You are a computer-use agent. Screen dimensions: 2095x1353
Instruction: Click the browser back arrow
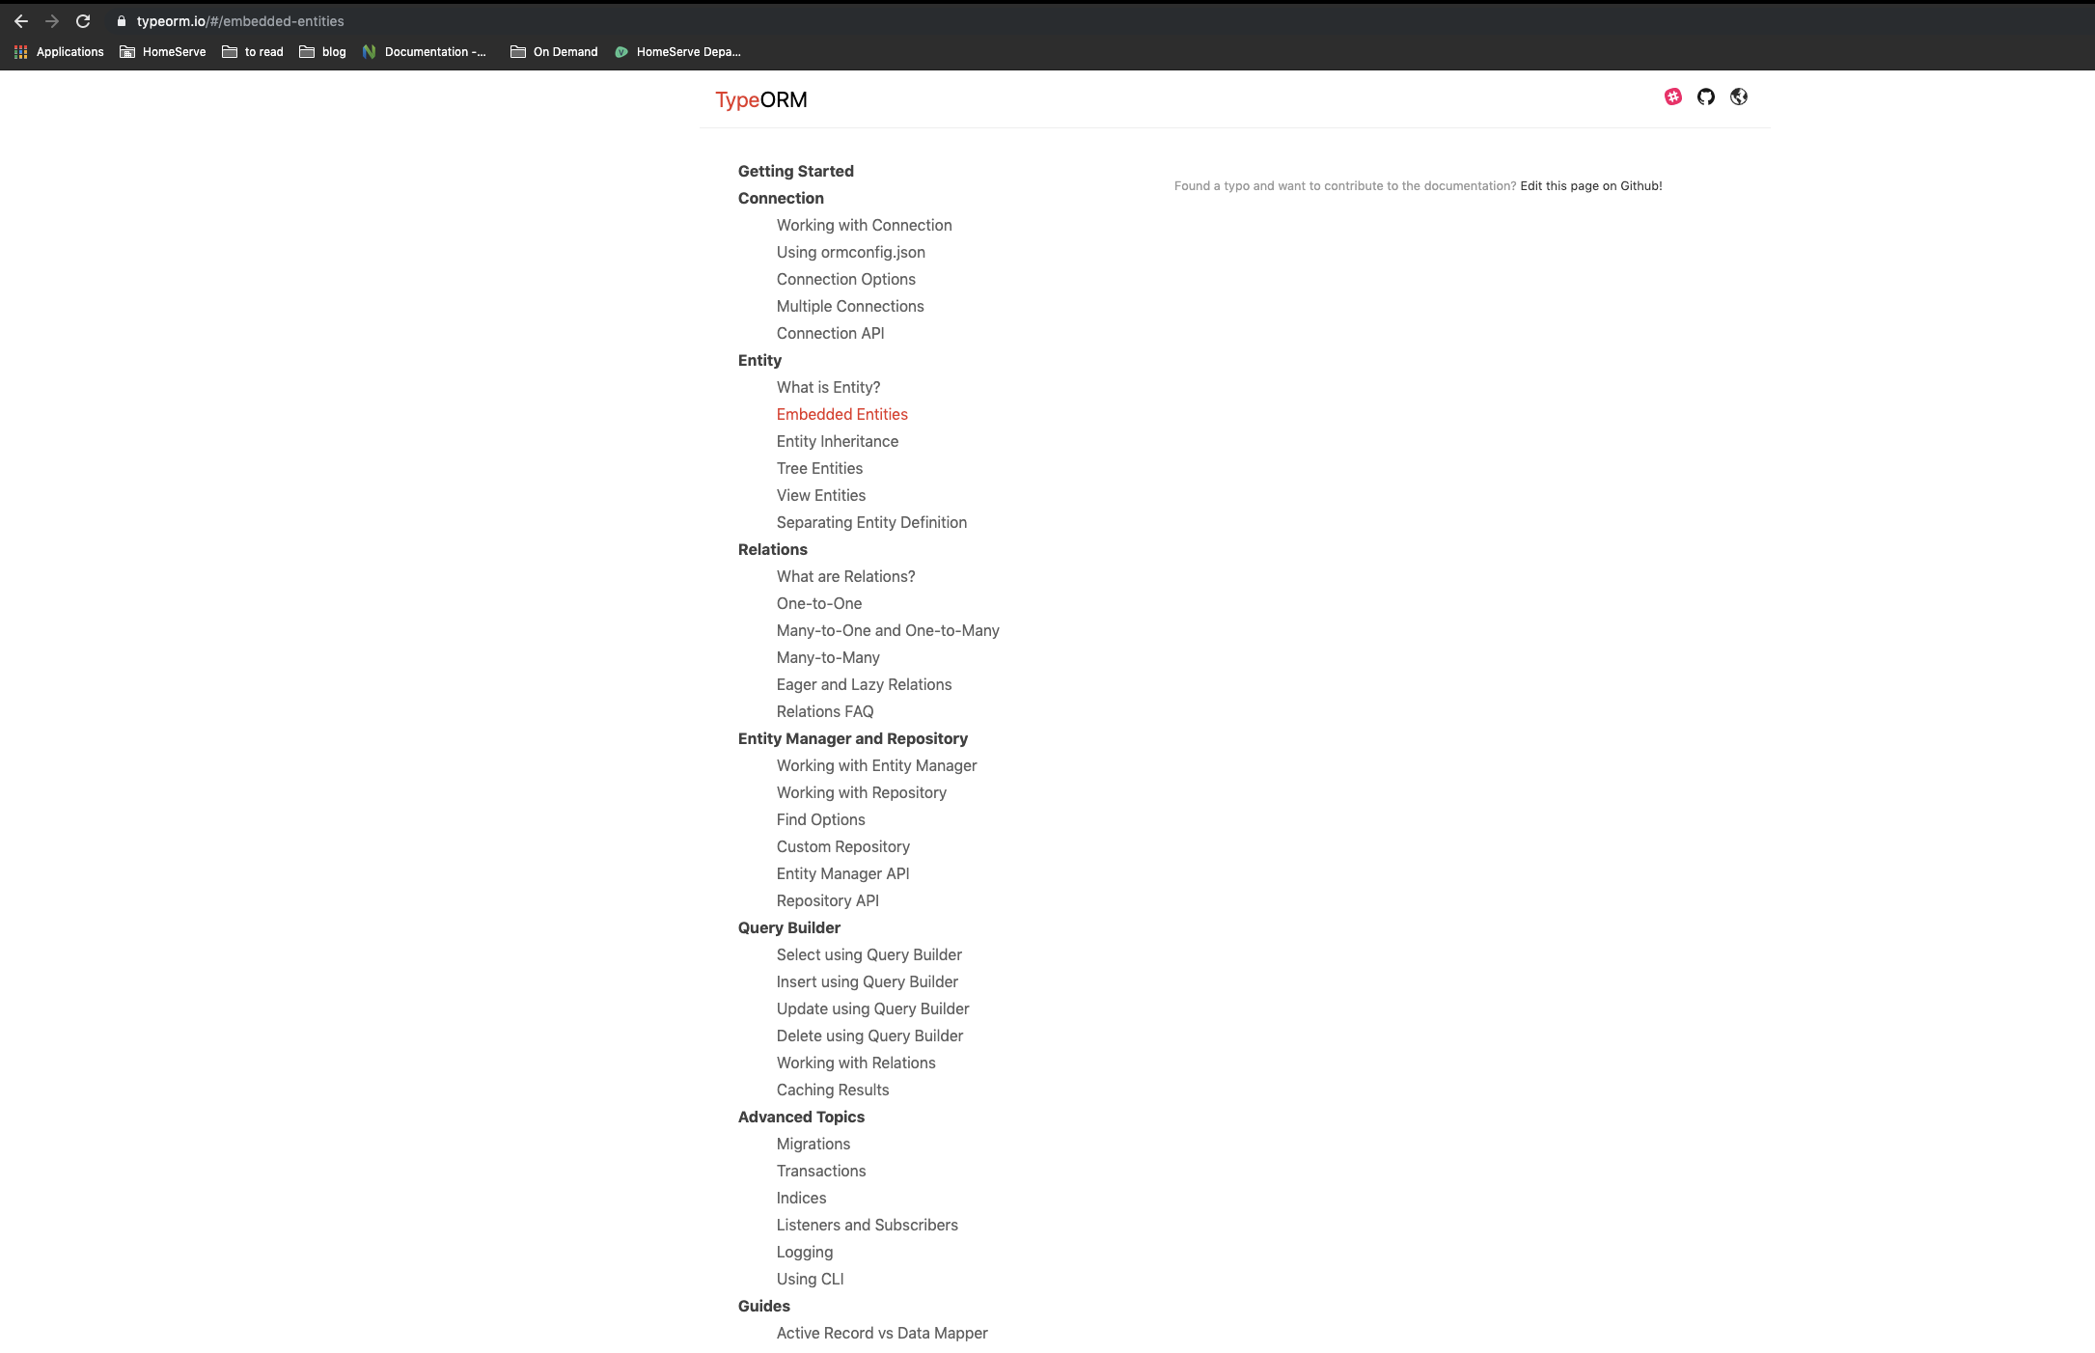click(x=21, y=21)
